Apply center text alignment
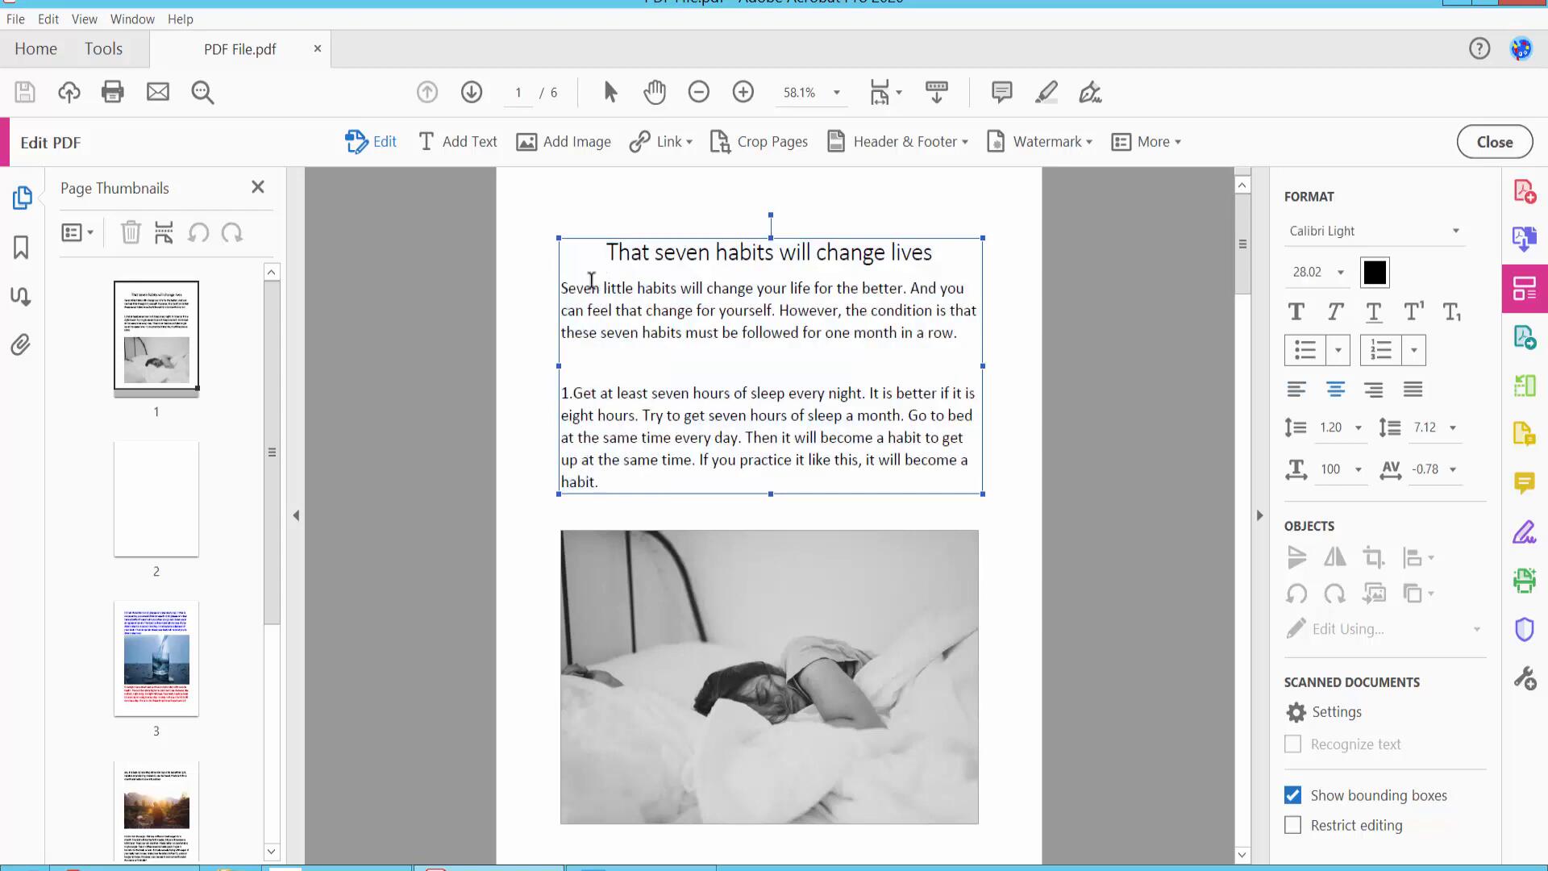The width and height of the screenshot is (1548, 871). 1335,390
